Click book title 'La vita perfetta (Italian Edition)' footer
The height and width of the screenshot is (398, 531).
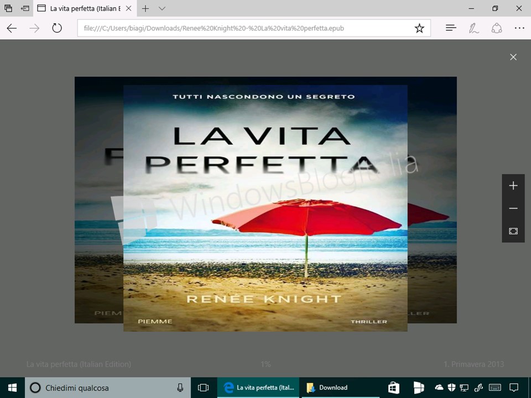point(79,364)
